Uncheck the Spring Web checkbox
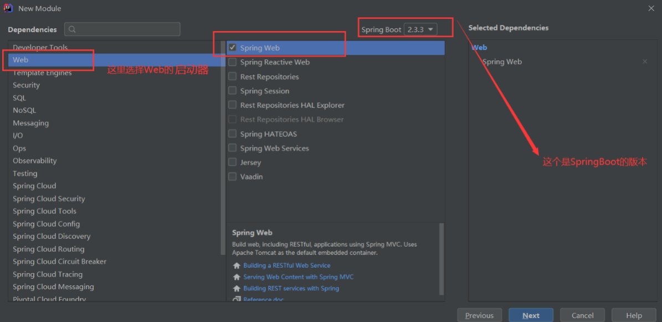 click(232, 48)
